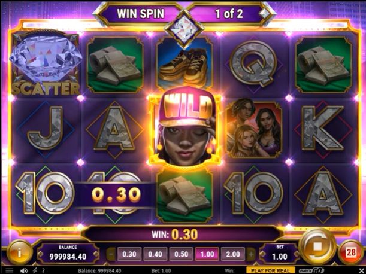Open the hamburger menu in bottom bar
This screenshot has width=366, height=274.
pos(10,271)
